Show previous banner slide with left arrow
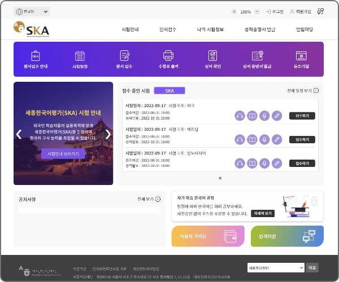Viewport: 339px width, 282px height. [x=19, y=134]
